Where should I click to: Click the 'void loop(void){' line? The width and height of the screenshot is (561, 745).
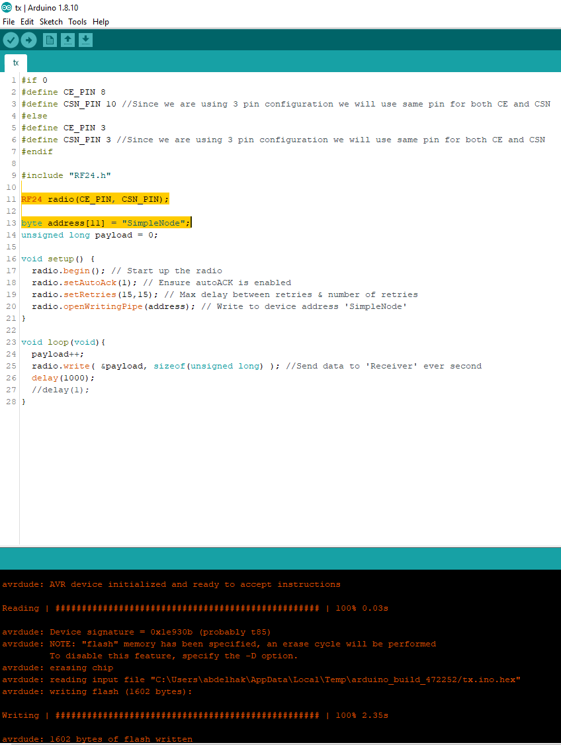[63, 342]
